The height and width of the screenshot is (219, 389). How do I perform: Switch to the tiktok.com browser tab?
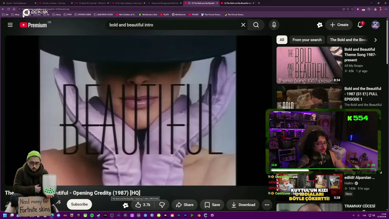click(x=165, y=3)
